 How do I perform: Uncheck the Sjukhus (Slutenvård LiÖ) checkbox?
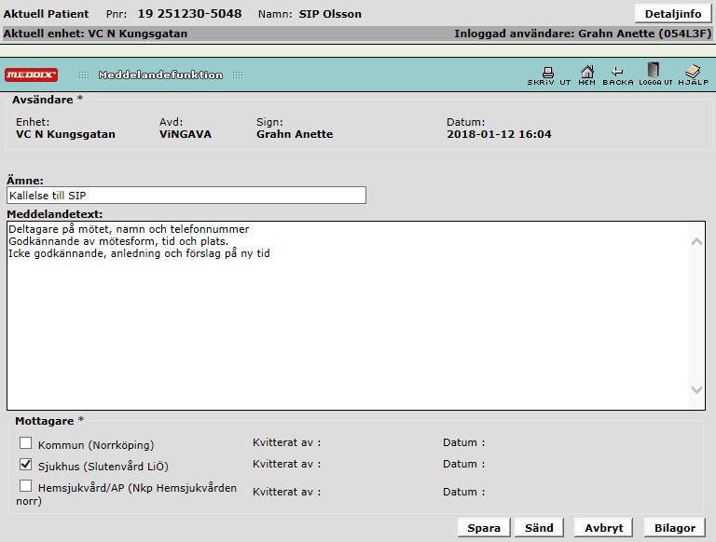(x=25, y=465)
